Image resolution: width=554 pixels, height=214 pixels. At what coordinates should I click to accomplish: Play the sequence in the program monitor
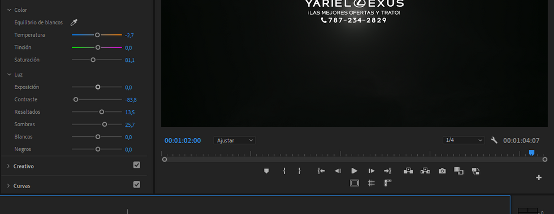click(354, 171)
